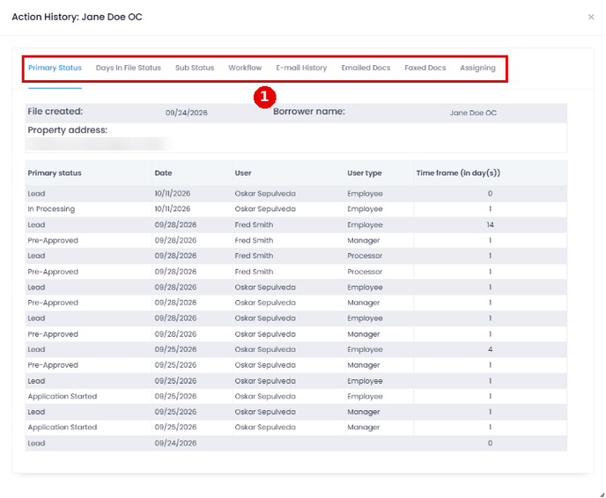Click the blurred property address field
Image resolution: width=606 pixels, height=498 pixels.
click(99, 144)
